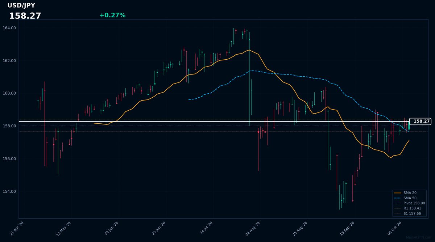
Task: Click the 02 Jun '26 date label
Action: [112, 228]
